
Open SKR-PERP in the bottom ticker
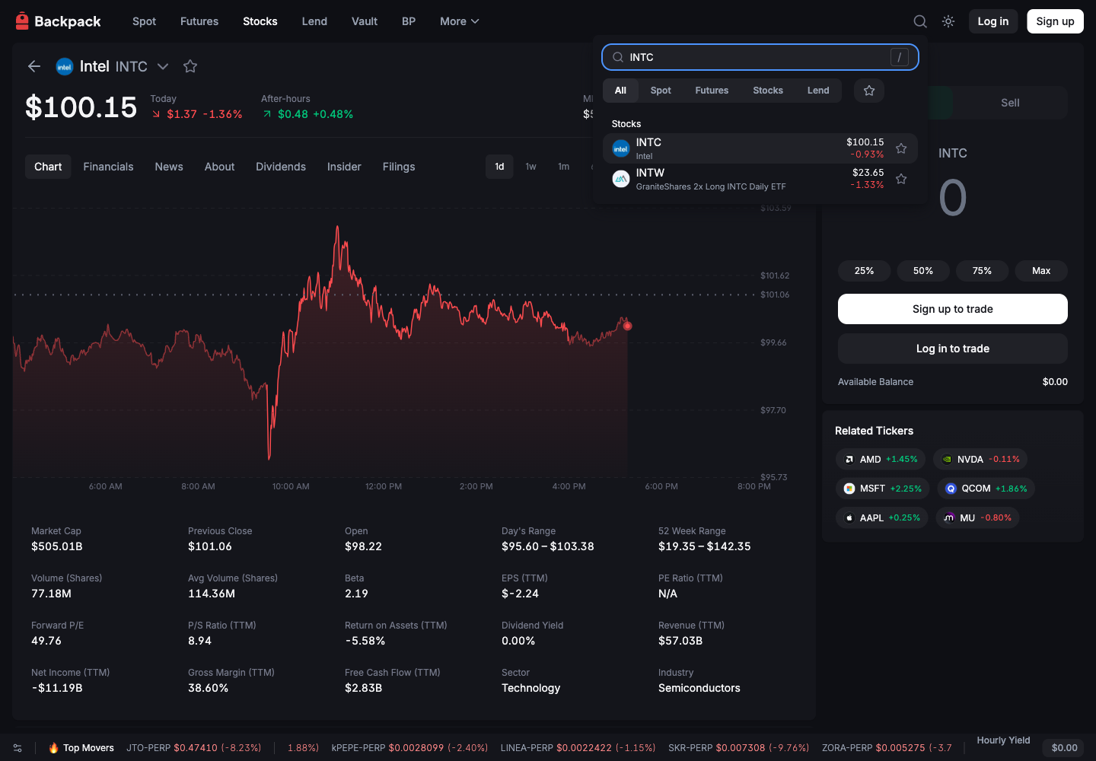point(738,748)
